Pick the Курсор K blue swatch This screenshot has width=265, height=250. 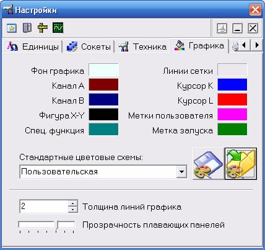(232, 84)
